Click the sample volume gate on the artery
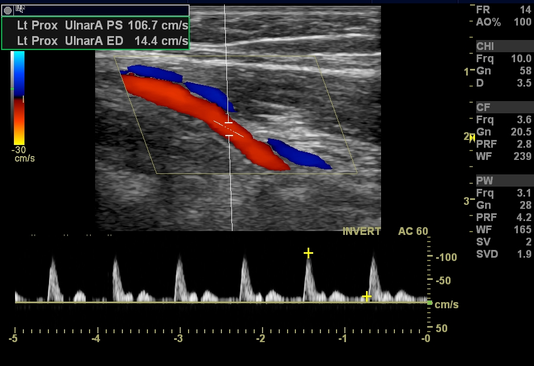 pos(229,128)
